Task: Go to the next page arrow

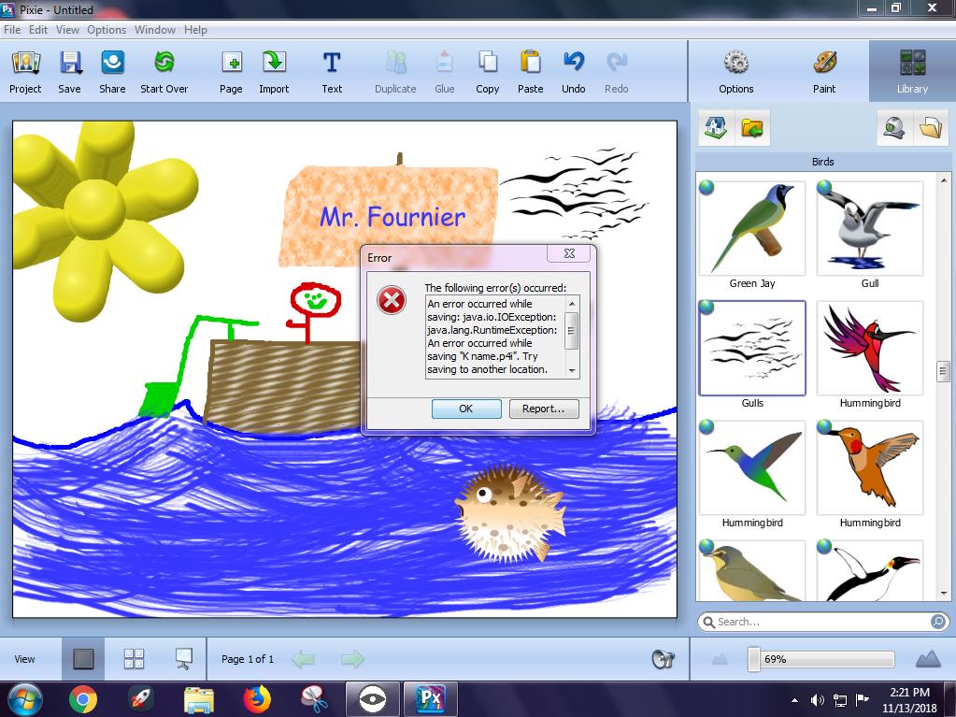Action: pyautogui.click(x=352, y=659)
